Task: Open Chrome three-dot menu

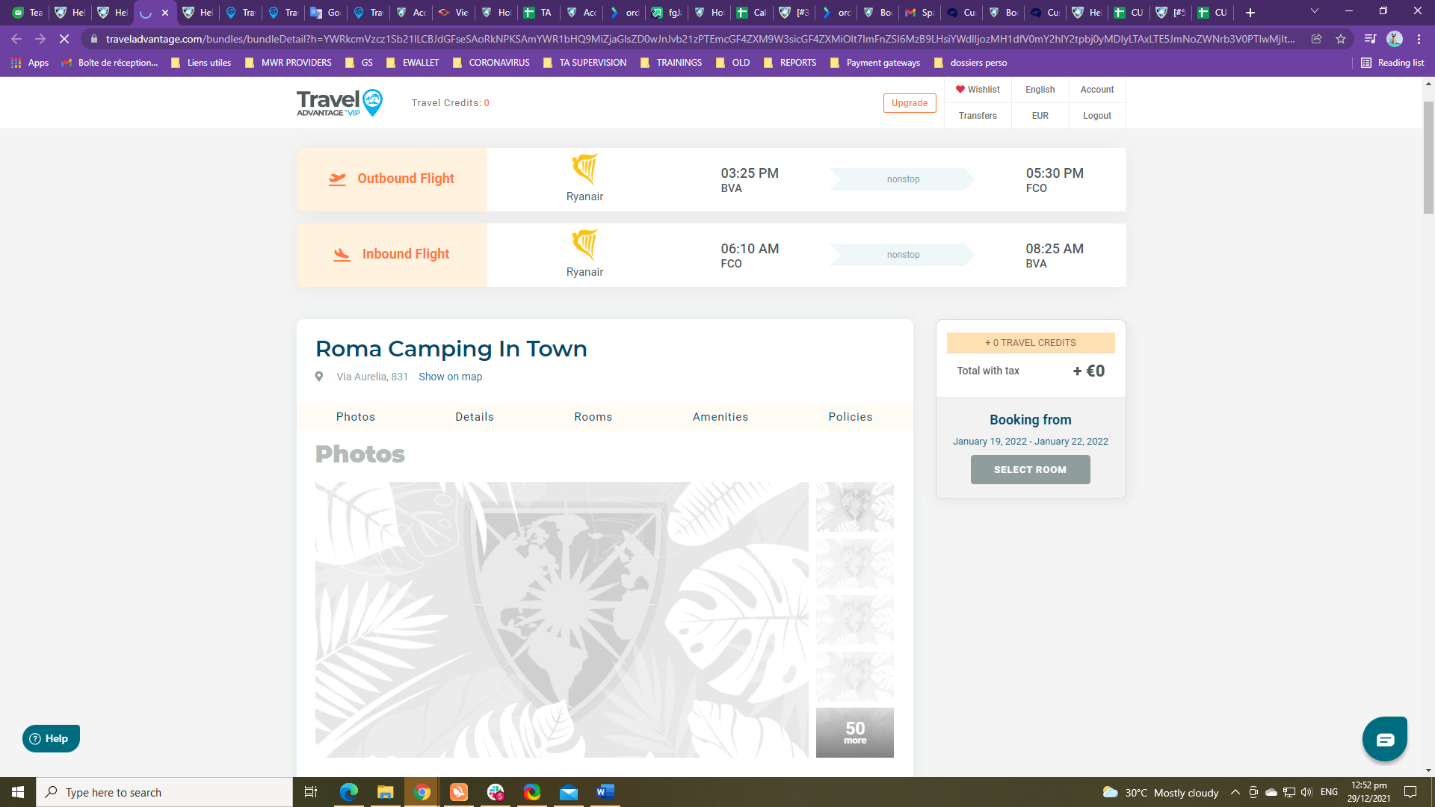Action: (1419, 39)
